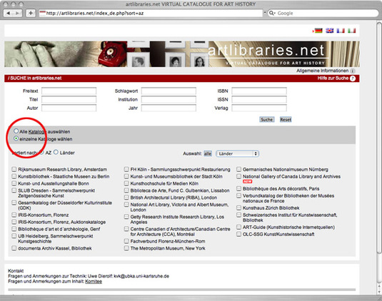Focus the Autor input field
The image size is (382, 301).
tap(69, 108)
